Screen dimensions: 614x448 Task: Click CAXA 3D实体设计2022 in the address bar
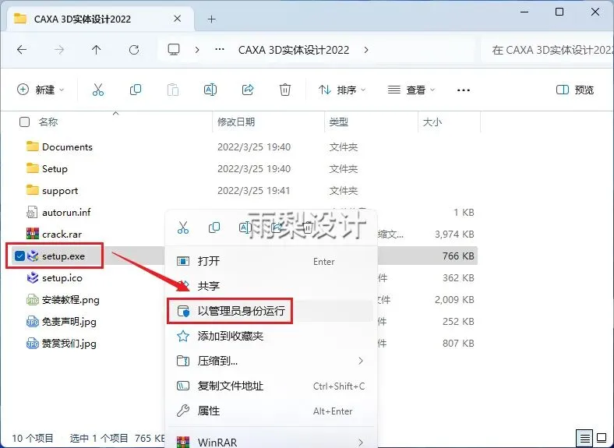pos(294,50)
